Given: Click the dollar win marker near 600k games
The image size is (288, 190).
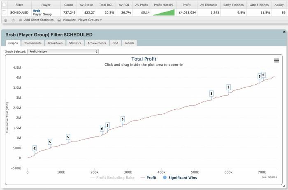Looking at the screenshot, I should click(228, 87).
